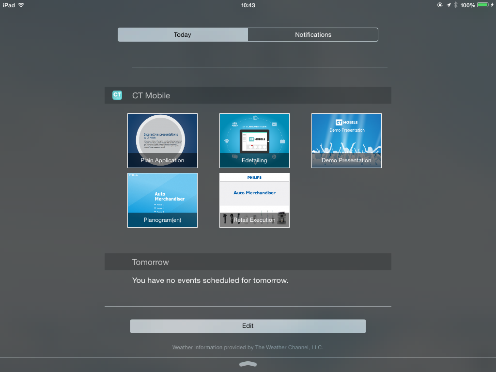Tap the Tomorrow section header

pos(151,262)
